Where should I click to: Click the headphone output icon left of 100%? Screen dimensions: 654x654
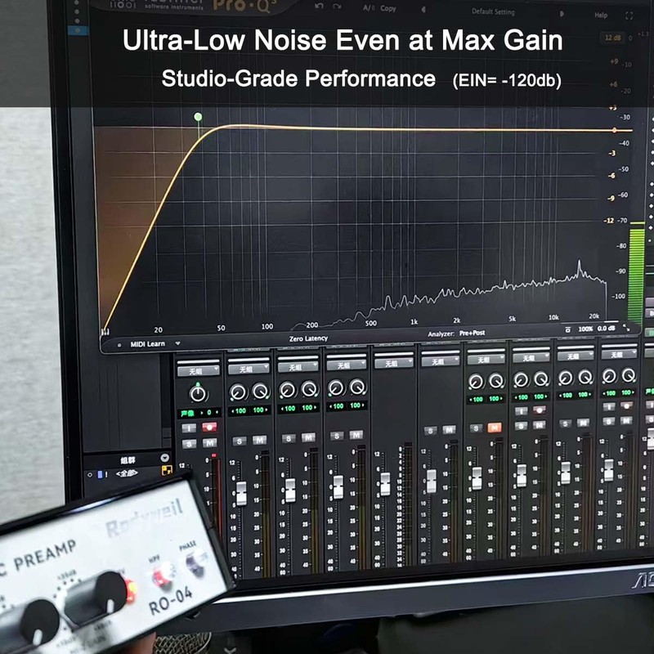tap(568, 329)
